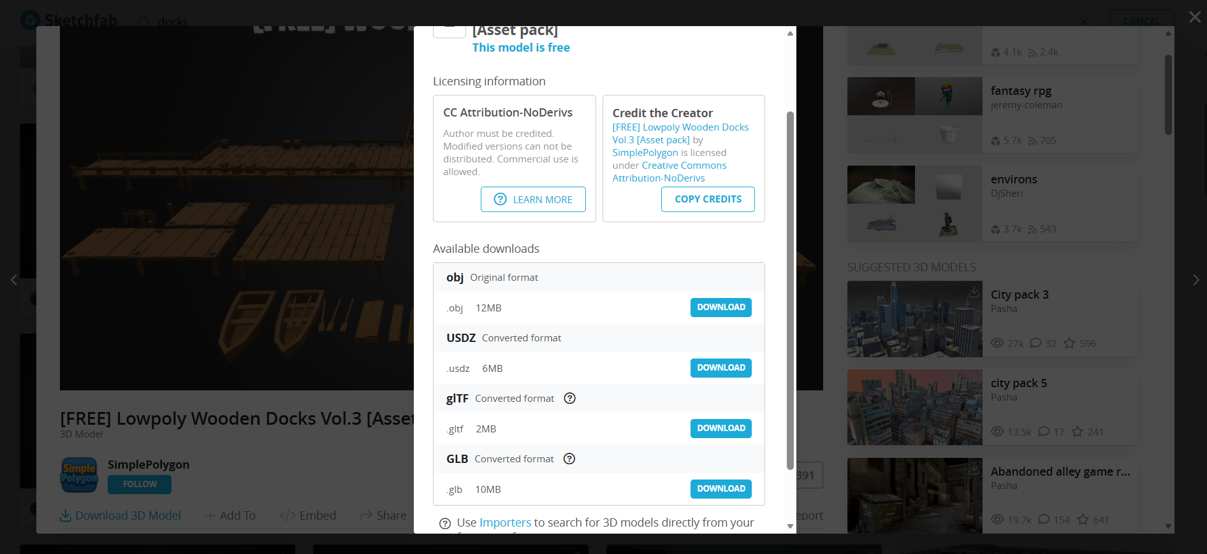Download the .gltf 2MB file

point(721,429)
